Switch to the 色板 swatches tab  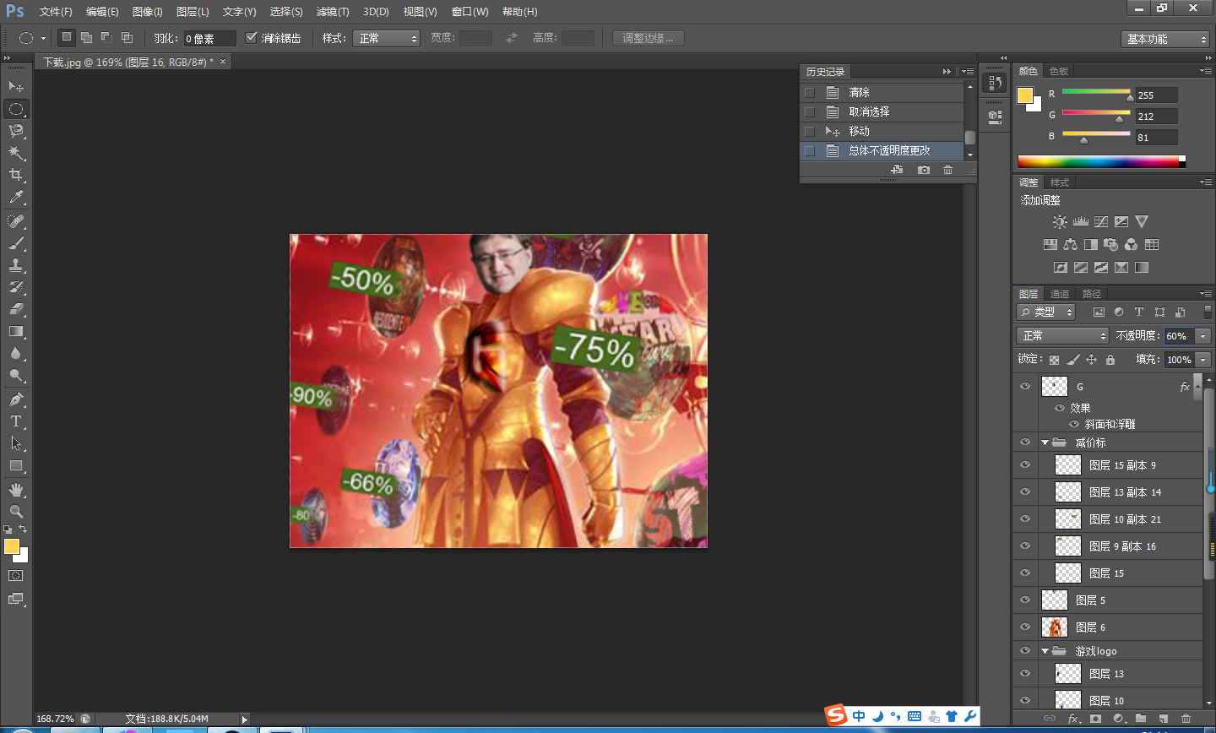click(1059, 71)
